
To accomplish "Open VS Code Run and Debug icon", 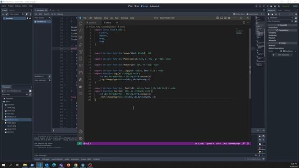I will (81, 45).
